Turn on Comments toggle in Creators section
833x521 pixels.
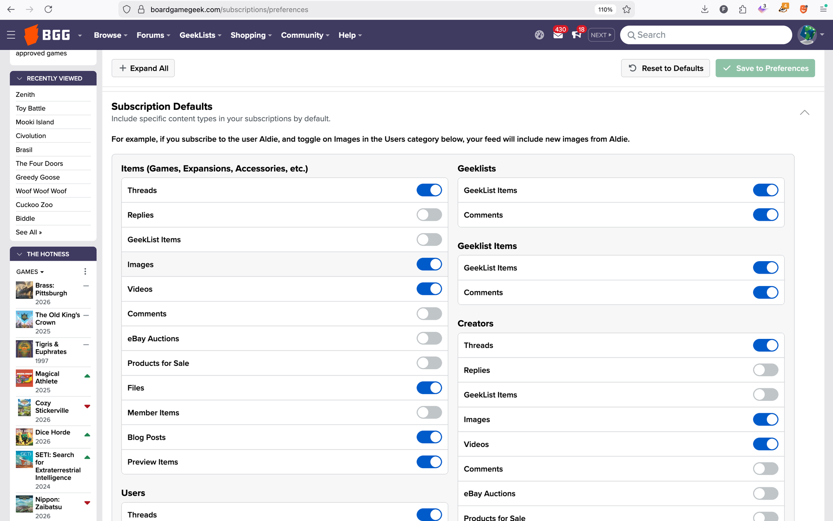click(766, 469)
